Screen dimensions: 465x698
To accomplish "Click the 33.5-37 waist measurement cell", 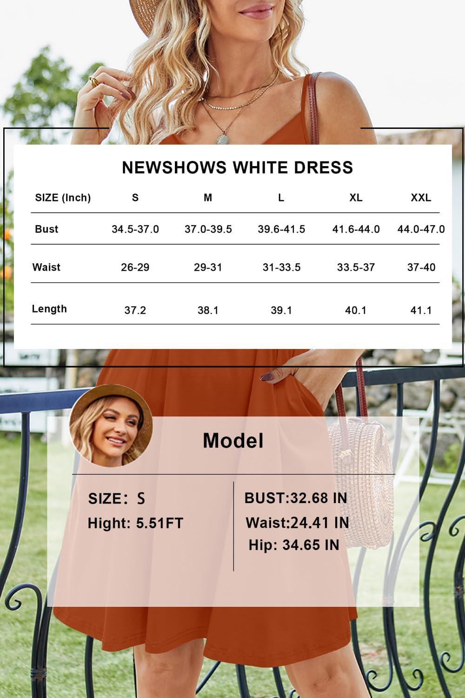I will [x=356, y=268].
